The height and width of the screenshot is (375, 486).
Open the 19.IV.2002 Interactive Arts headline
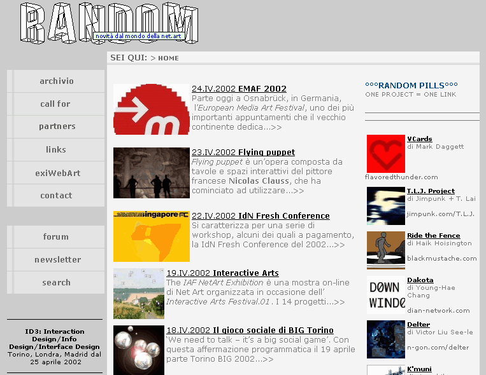click(x=222, y=273)
